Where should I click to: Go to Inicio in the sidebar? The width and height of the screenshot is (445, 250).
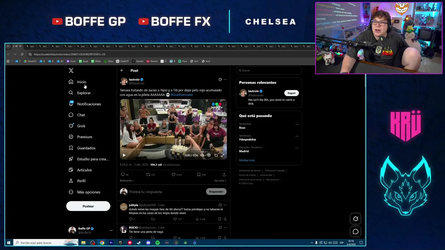(78, 82)
